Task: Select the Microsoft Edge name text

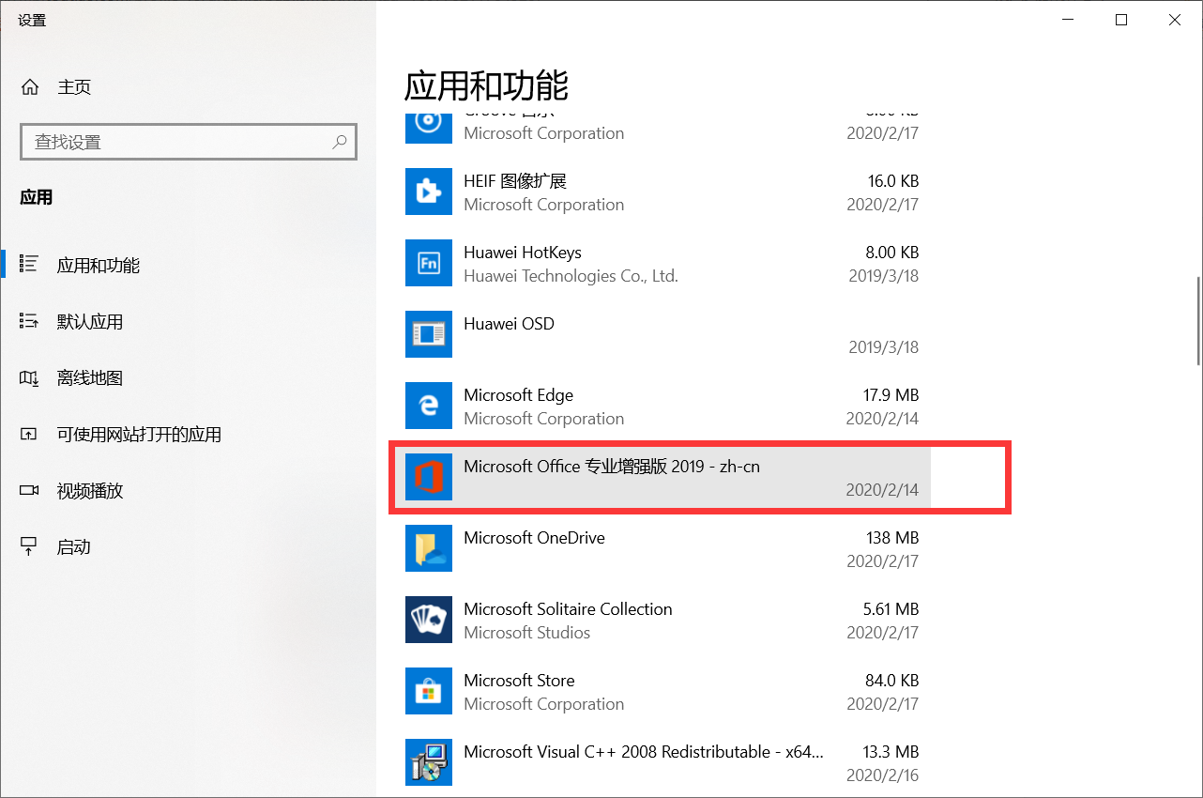Action: click(518, 395)
